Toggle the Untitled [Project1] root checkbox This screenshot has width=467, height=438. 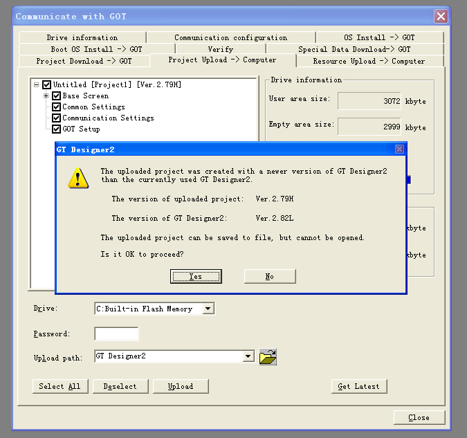(x=47, y=85)
